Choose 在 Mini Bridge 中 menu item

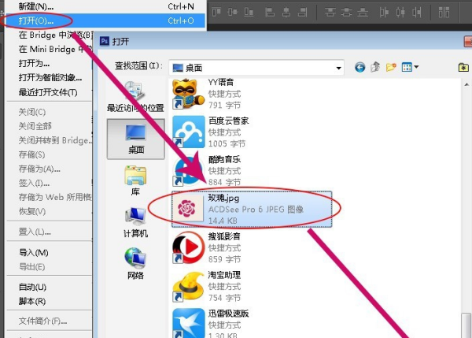(55, 49)
